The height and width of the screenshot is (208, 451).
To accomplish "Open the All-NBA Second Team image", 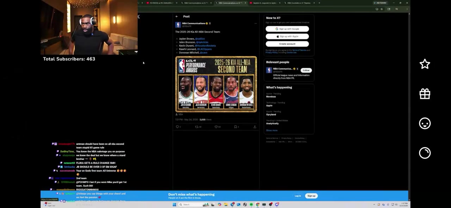I will click(216, 84).
